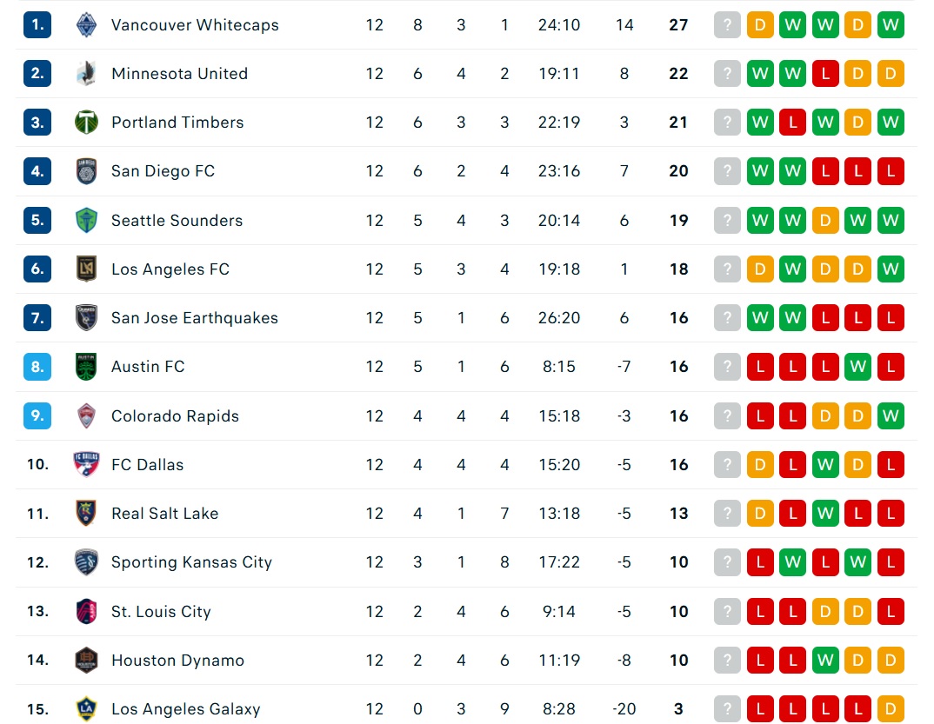
Task: Click the Los Angeles FC badge
Action: pyautogui.click(x=86, y=269)
